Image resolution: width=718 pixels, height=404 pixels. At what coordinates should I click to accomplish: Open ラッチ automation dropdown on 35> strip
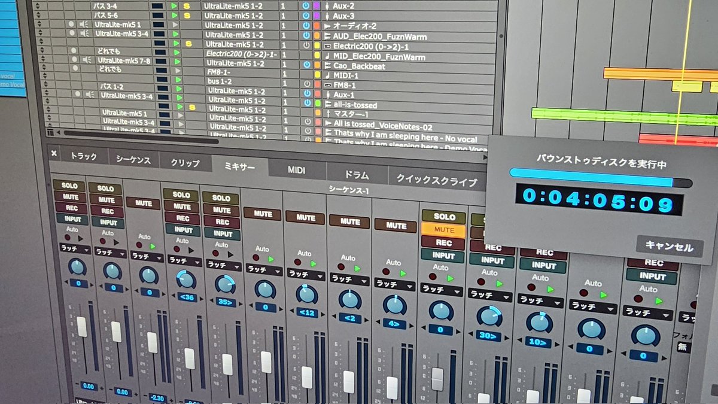(223, 265)
